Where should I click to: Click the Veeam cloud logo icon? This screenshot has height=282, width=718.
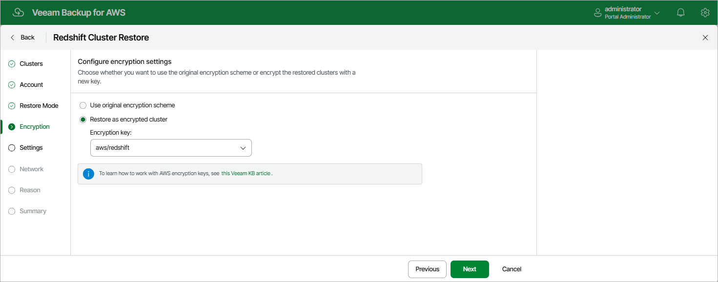coord(18,13)
